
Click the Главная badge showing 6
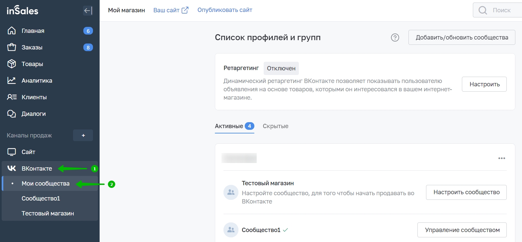[88, 31]
